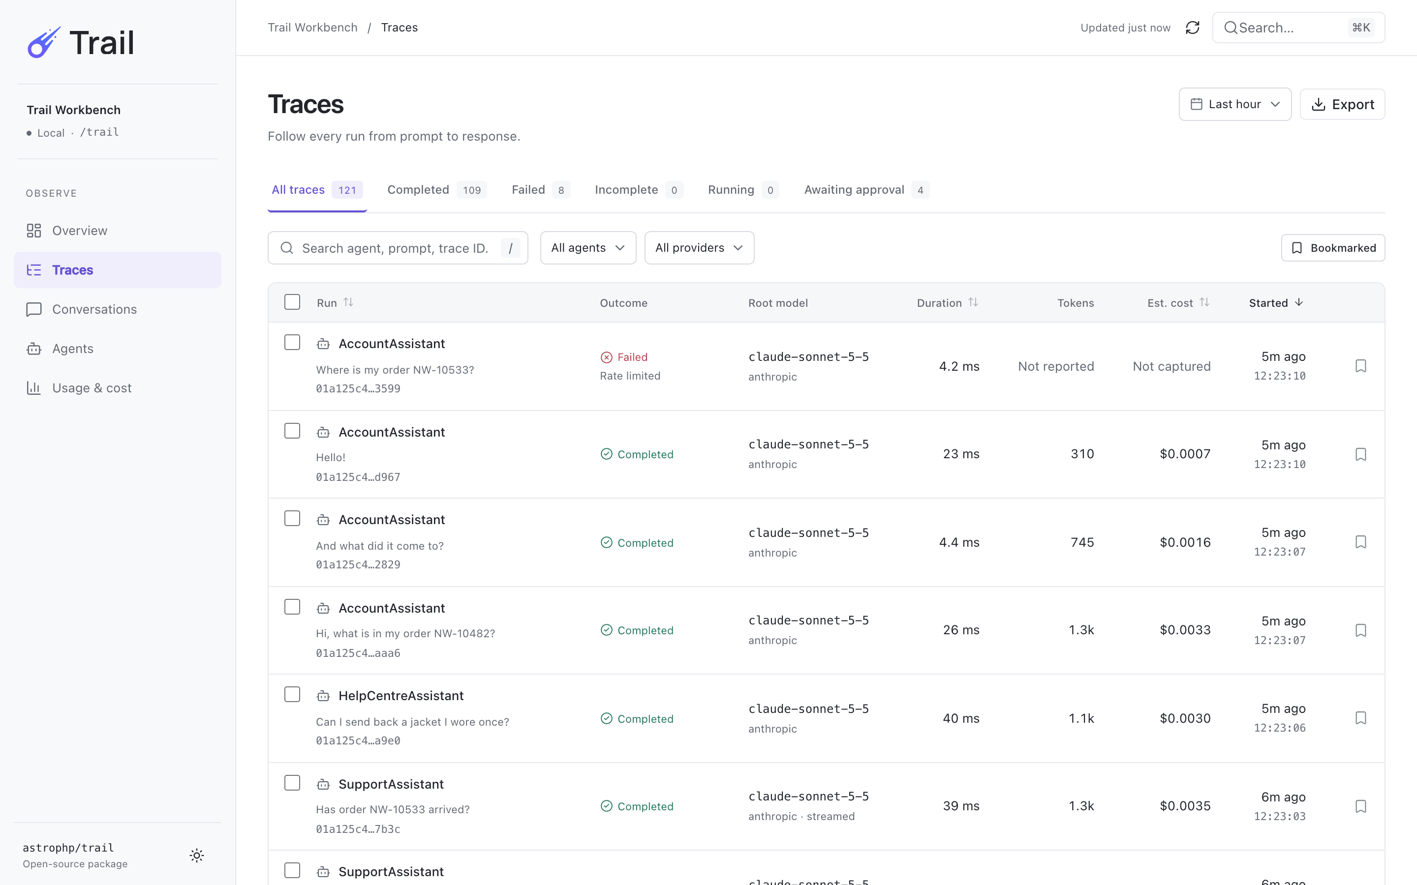Click trace ID 01a125c4…aaa6
Image resolution: width=1417 pixels, height=885 pixels.
pyautogui.click(x=358, y=653)
